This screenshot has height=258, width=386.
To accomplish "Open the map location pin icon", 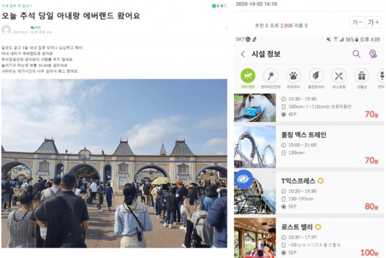I will (x=373, y=54).
